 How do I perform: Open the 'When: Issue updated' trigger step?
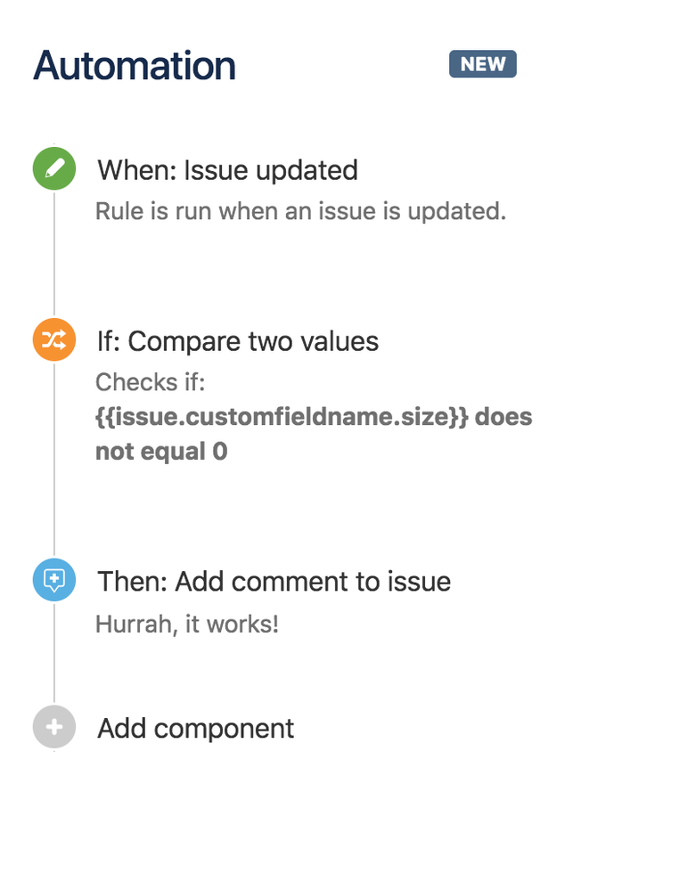click(x=225, y=170)
